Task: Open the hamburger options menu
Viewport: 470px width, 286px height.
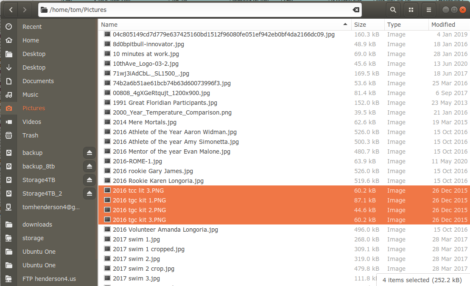Action: 428,9
